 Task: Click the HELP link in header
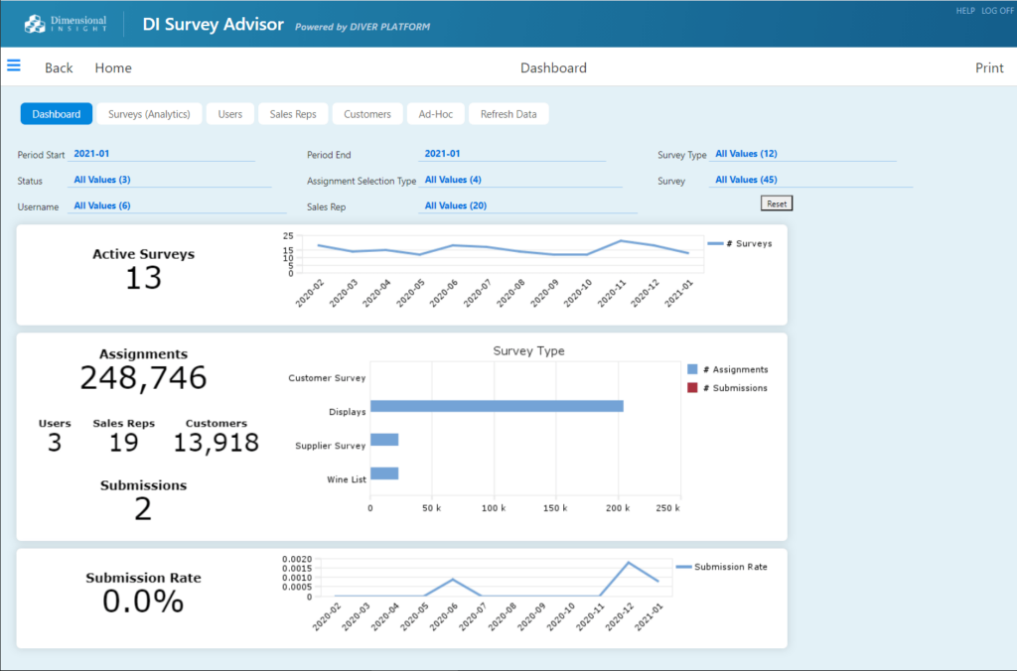964,10
